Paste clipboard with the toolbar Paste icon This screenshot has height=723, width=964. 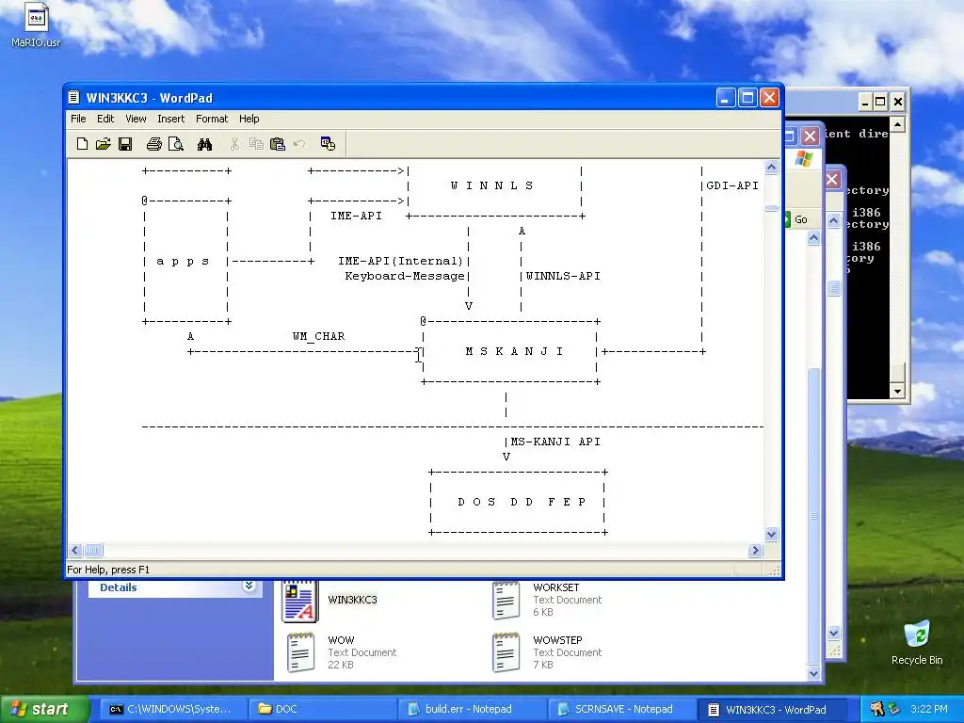coord(278,144)
